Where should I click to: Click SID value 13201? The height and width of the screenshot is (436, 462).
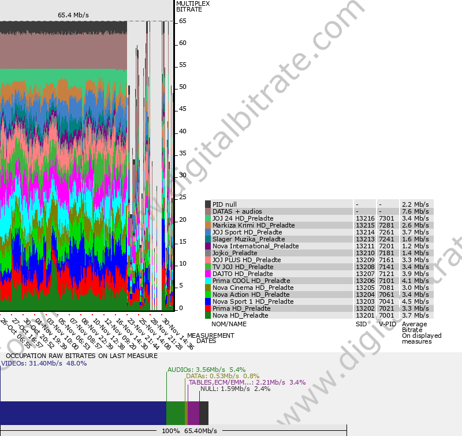pyautogui.click(x=365, y=315)
